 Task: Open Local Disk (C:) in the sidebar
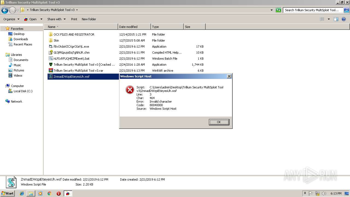(23, 91)
